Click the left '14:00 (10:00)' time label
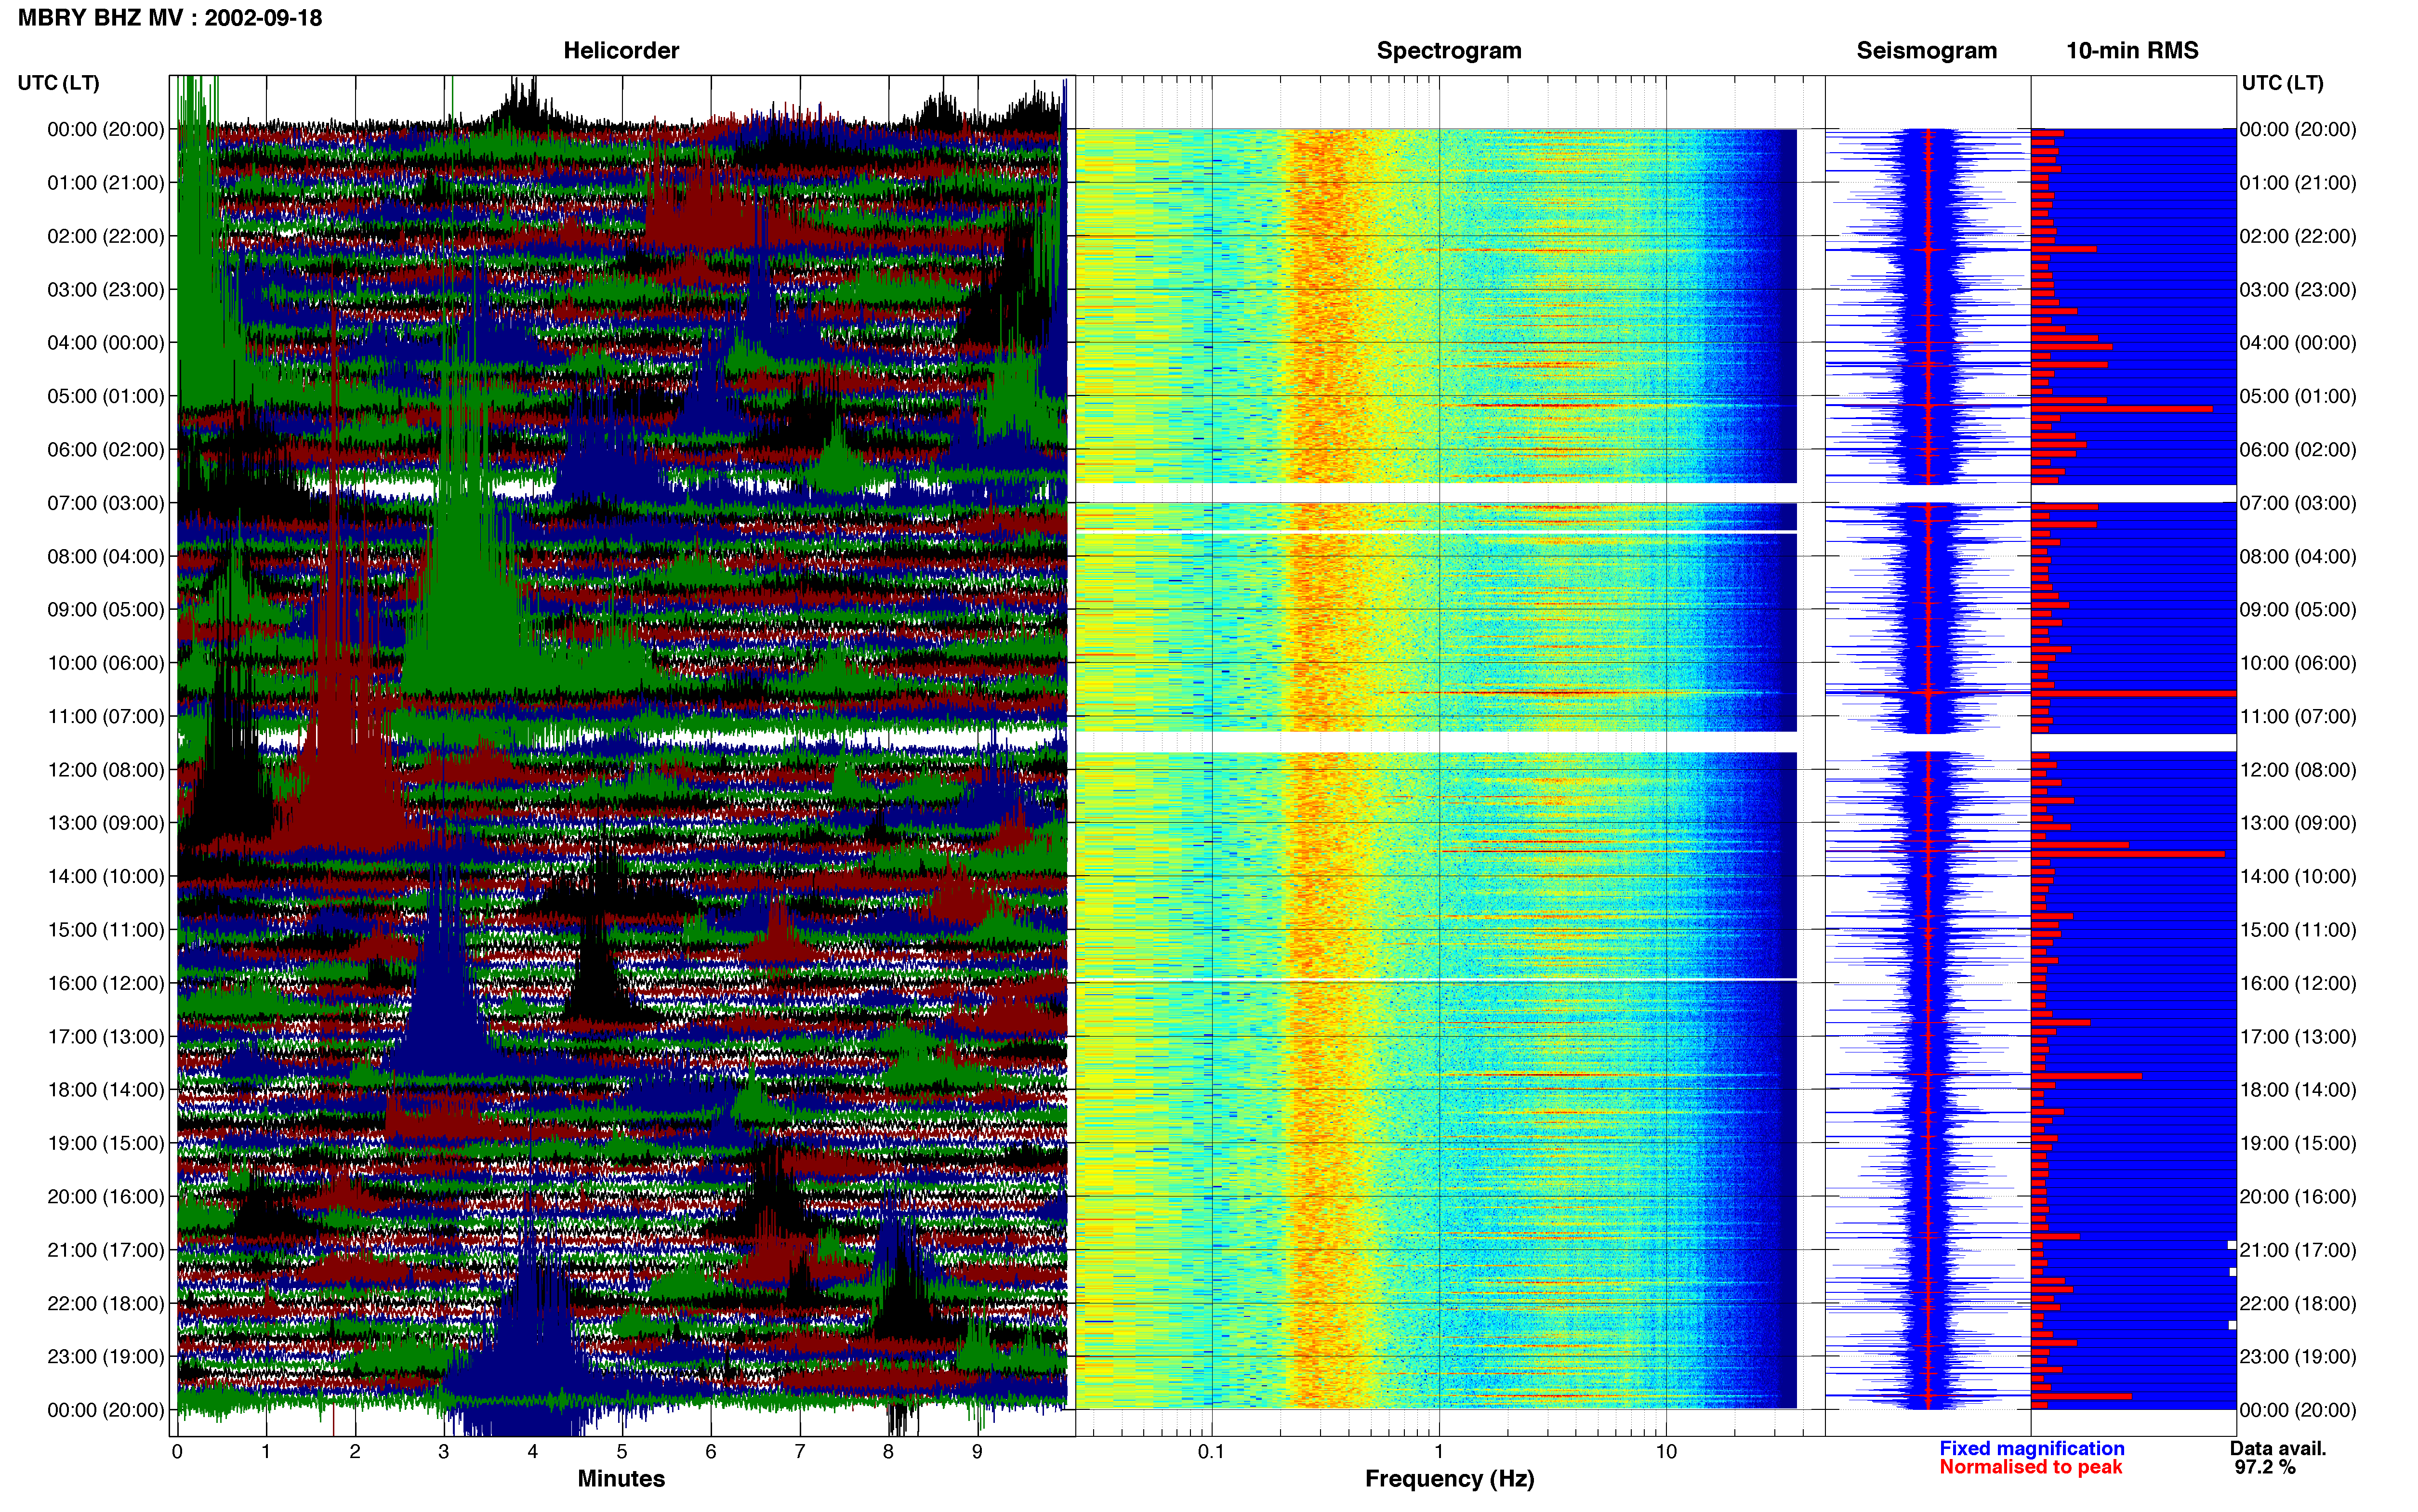Viewport: 2418px width, 1512px height. 106,877
